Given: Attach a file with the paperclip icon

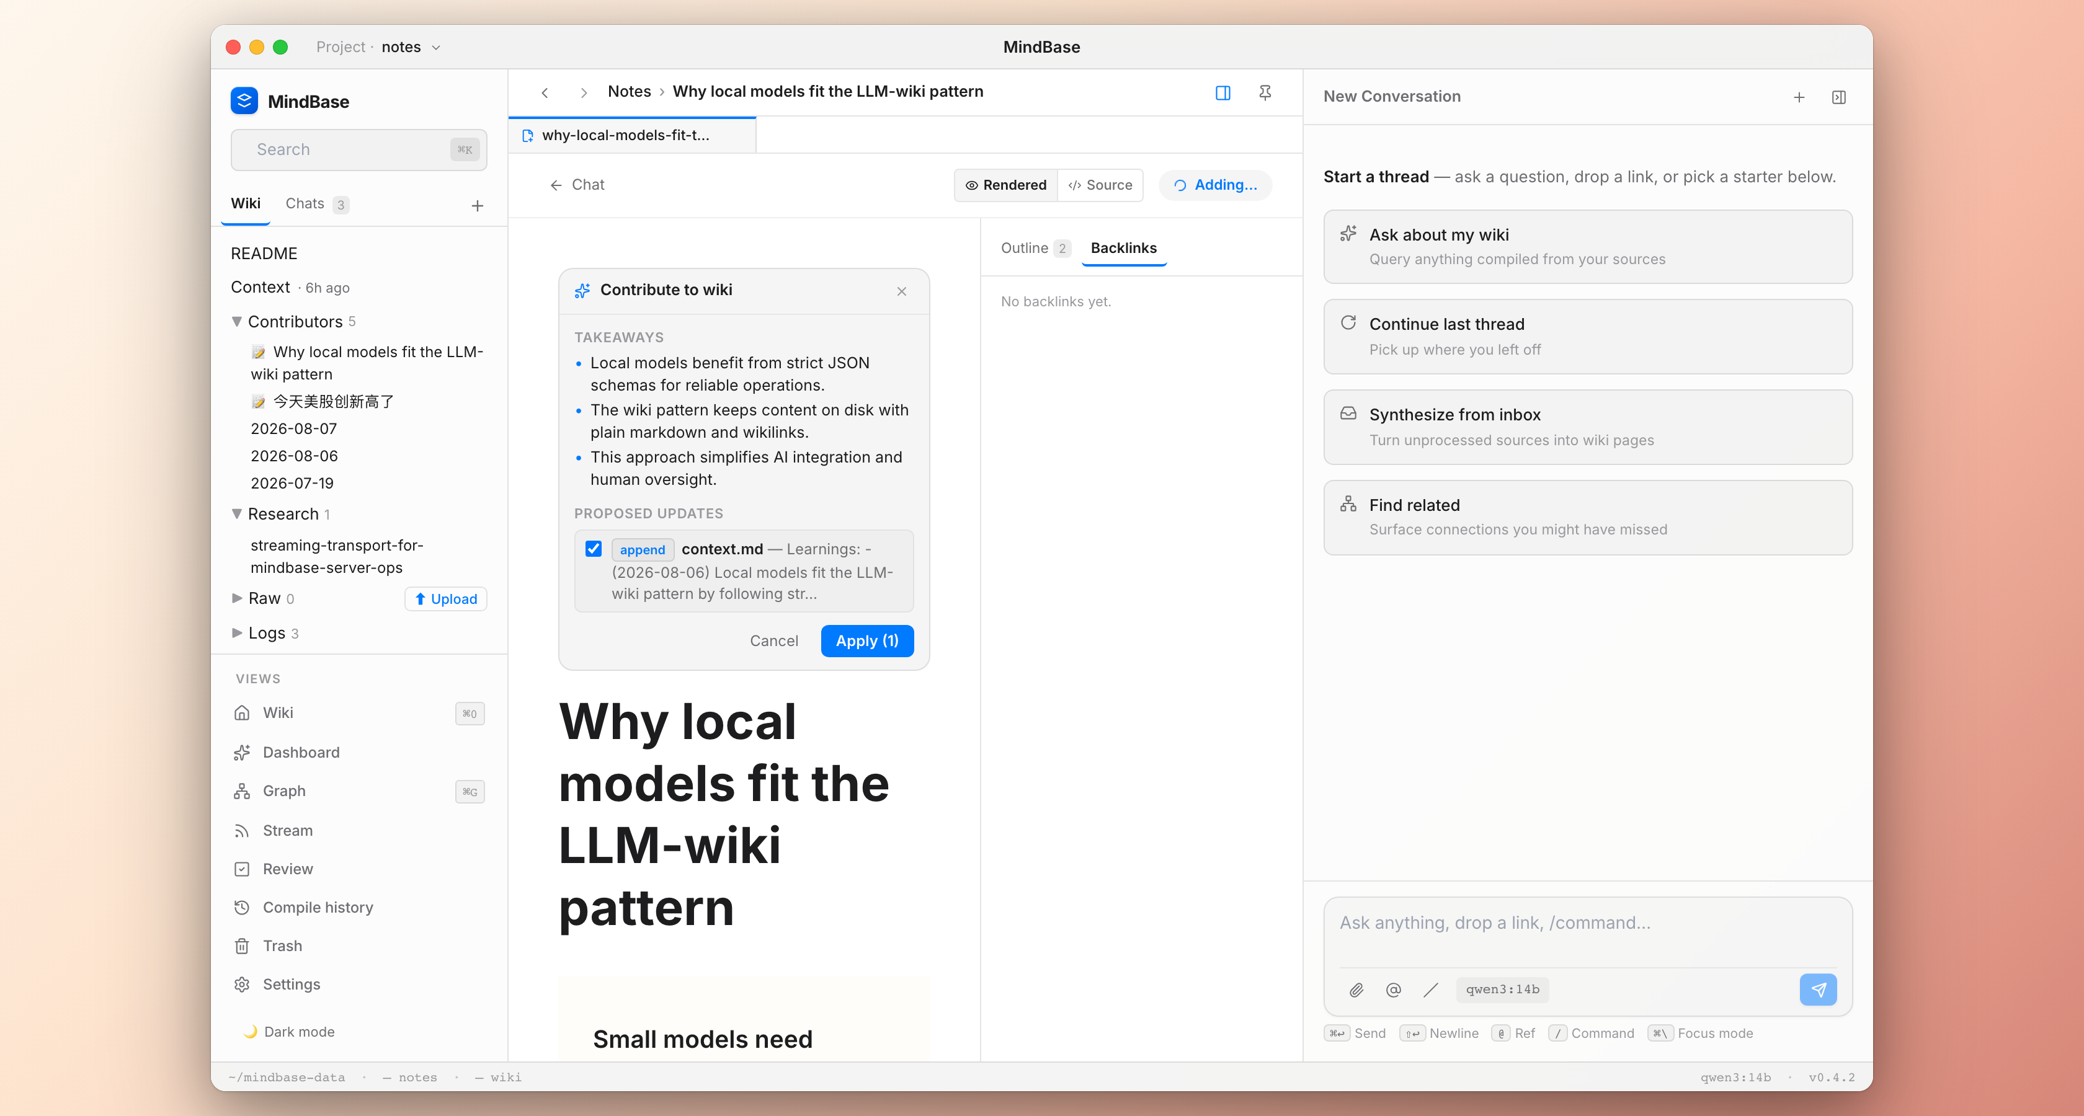Looking at the screenshot, I should [x=1356, y=990].
